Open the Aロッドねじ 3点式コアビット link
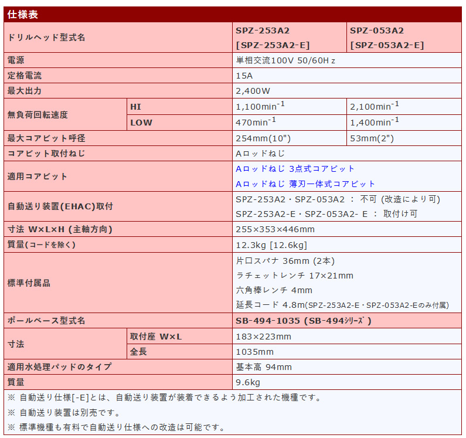 295,169
